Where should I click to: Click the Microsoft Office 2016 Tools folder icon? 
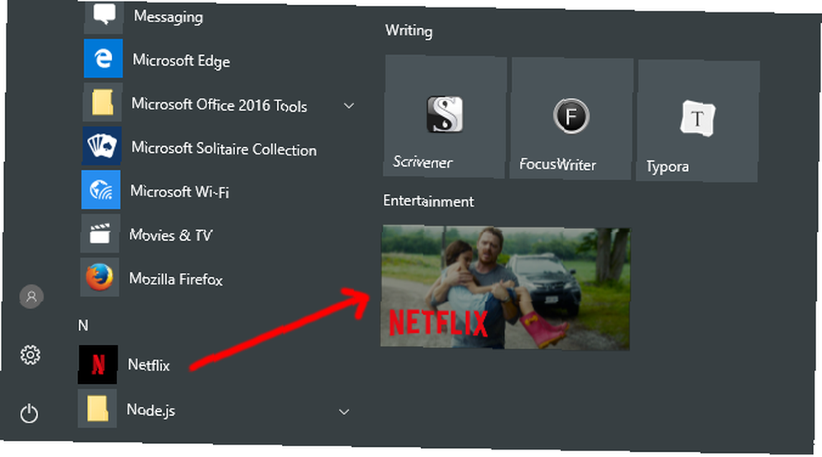[x=102, y=102]
